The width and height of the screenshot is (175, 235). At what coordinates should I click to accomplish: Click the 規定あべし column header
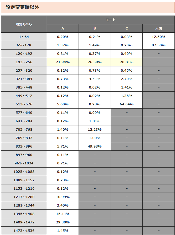click(x=24, y=24)
